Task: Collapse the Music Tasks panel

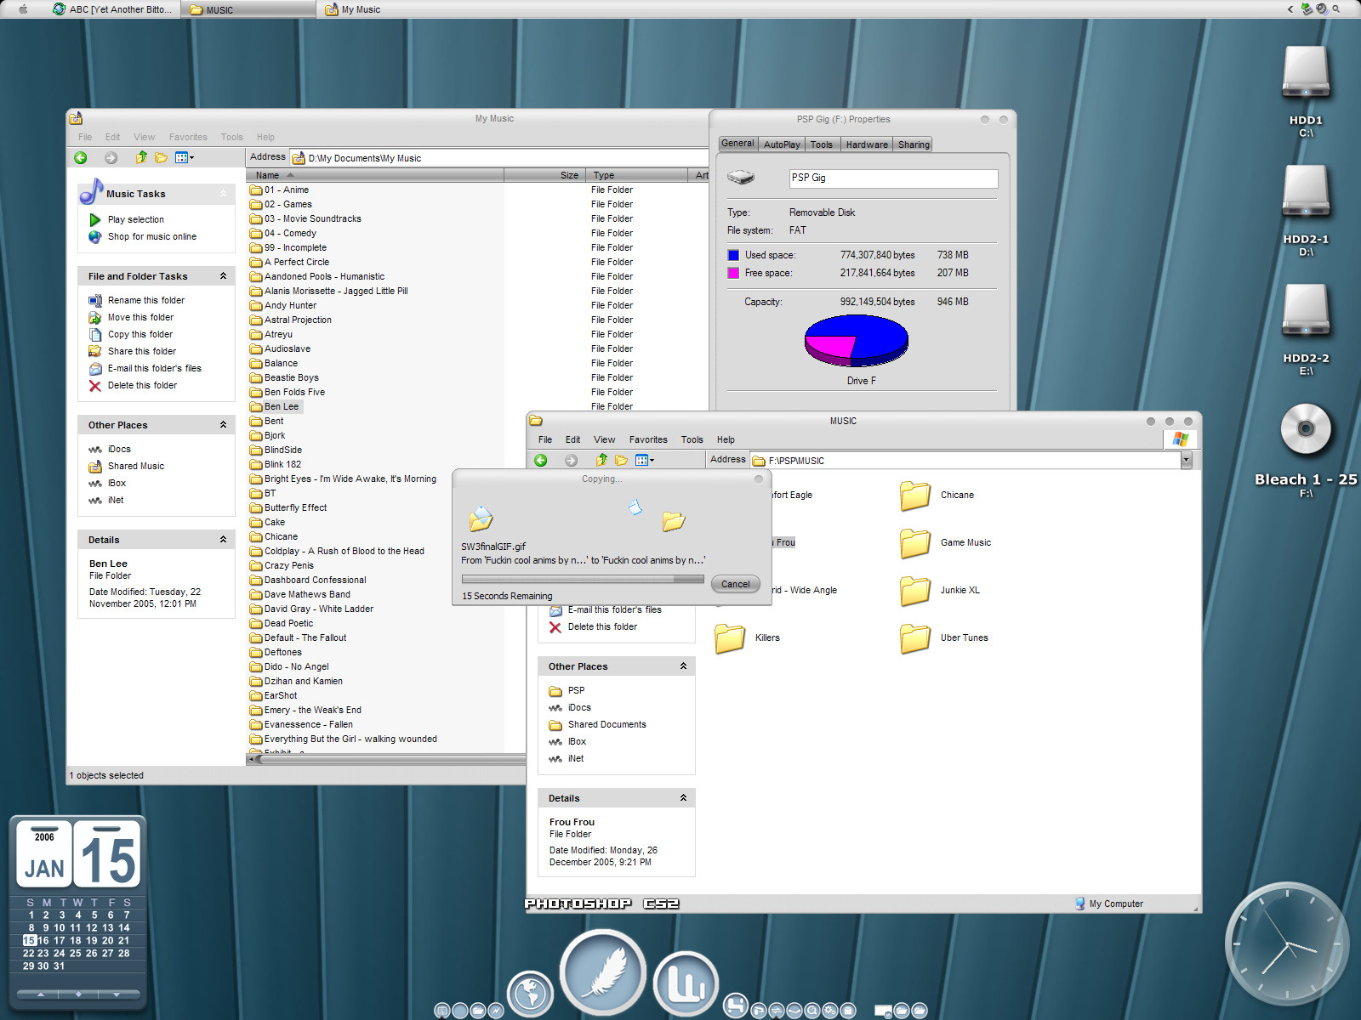Action: point(223,194)
